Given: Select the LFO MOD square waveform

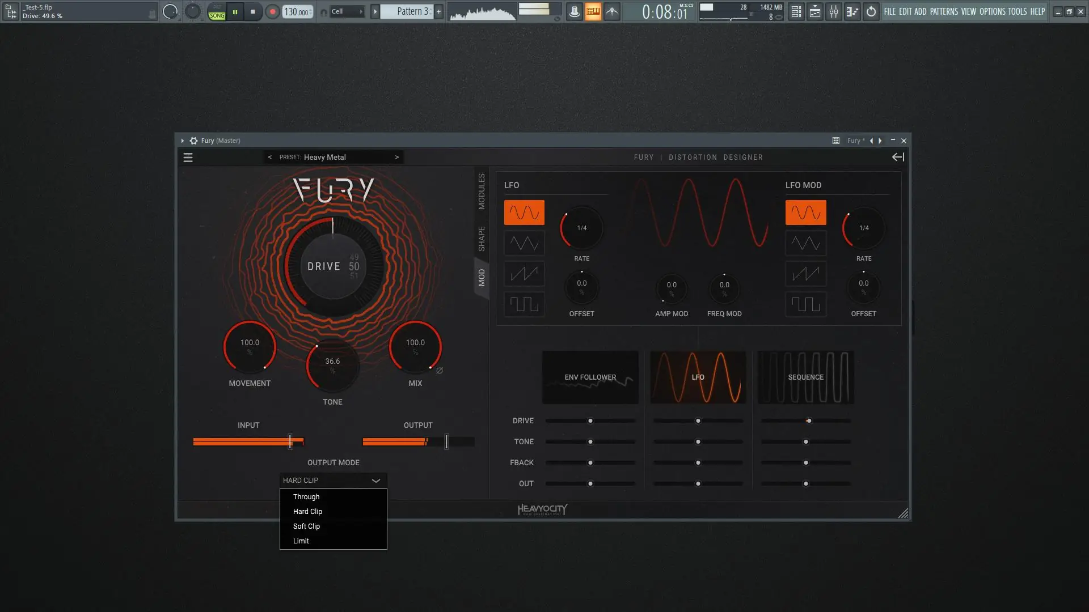Looking at the screenshot, I should (805, 304).
